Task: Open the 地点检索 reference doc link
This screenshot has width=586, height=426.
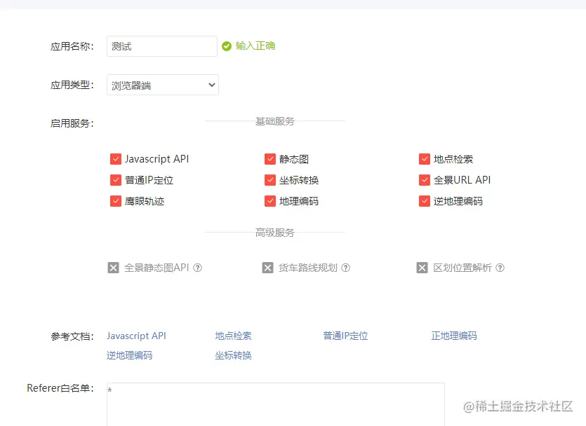Action: 233,336
